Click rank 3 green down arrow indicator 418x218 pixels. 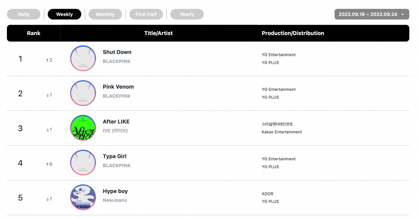(x=48, y=130)
